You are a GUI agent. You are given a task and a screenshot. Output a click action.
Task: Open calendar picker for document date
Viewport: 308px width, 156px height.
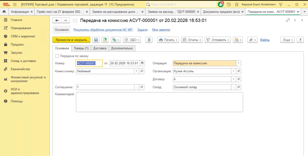(x=142, y=63)
